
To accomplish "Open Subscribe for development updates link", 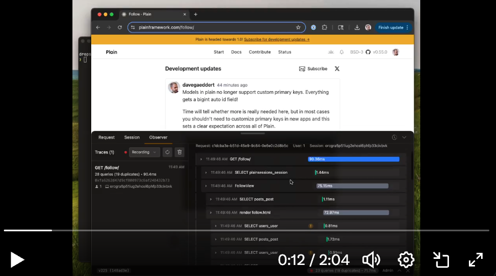I will [277, 40].
